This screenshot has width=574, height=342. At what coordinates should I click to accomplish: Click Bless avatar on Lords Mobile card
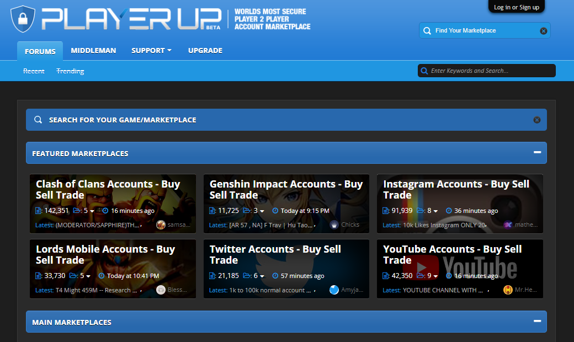[x=161, y=290]
